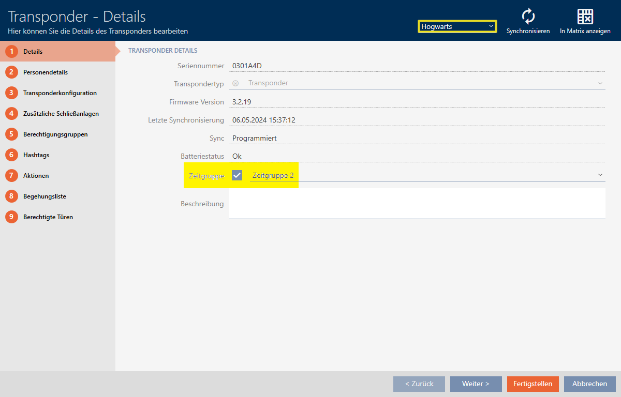This screenshot has width=621, height=397.
Task: Click the Synchronisieren refresh icon
Action: [x=528, y=17]
